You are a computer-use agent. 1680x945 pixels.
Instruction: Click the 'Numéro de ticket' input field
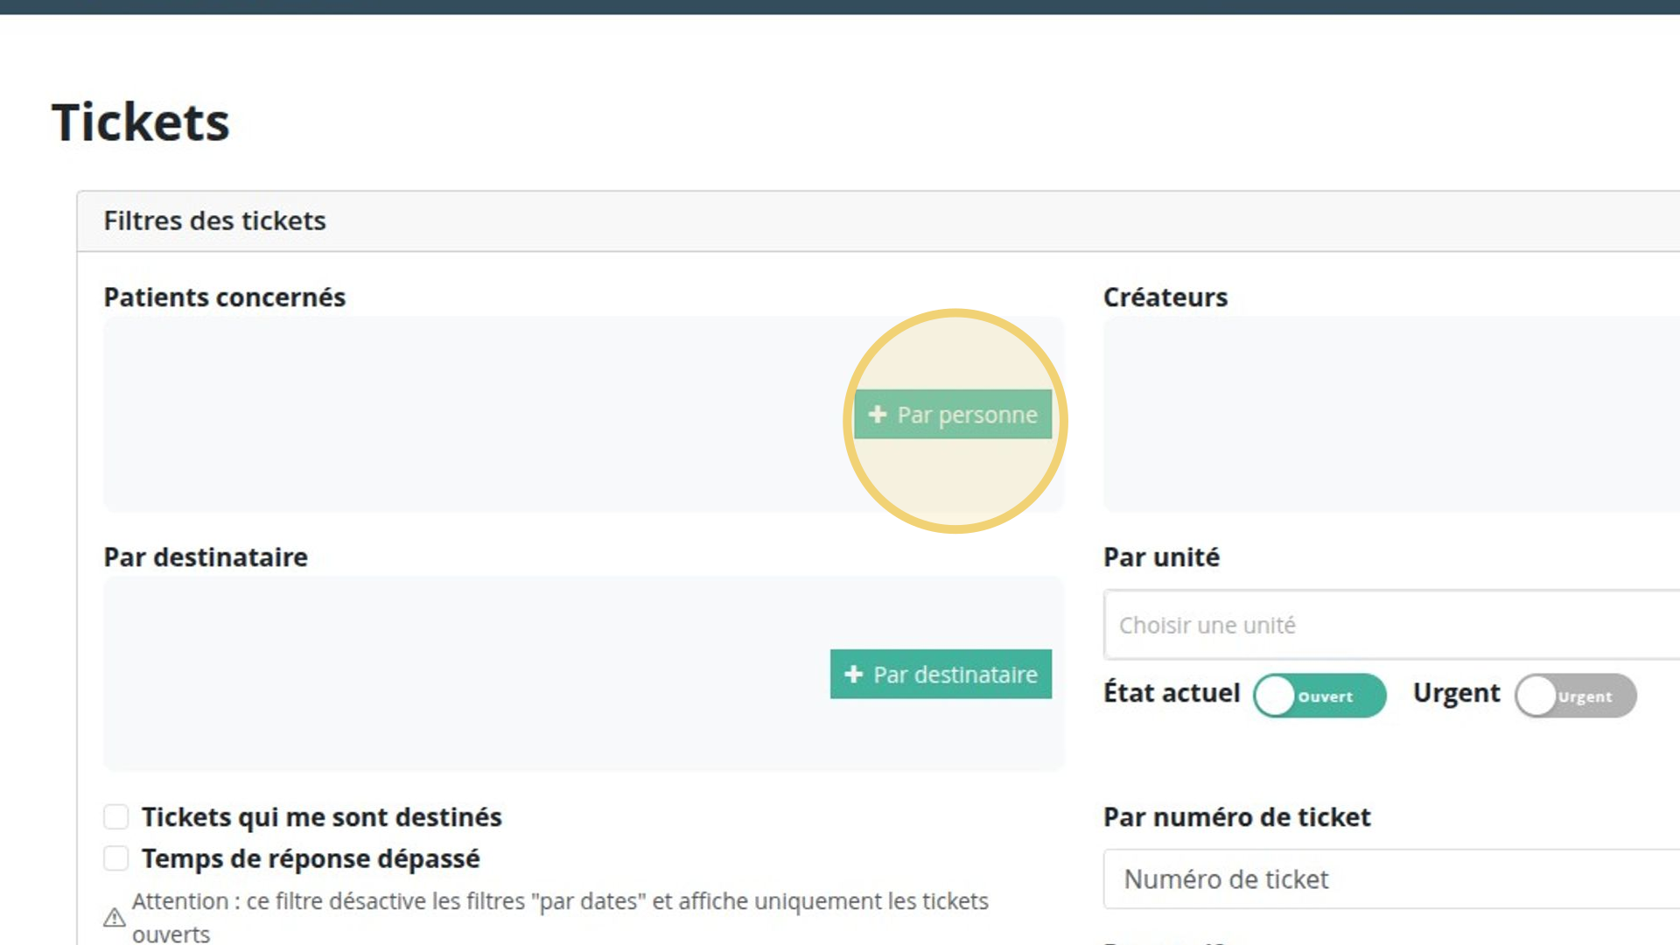click(x=1391, y=878)
